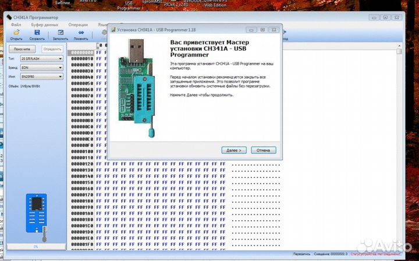Click the red device-not-connected status text
Viewport: 419px width, 261px height.
tap(375, 254)
